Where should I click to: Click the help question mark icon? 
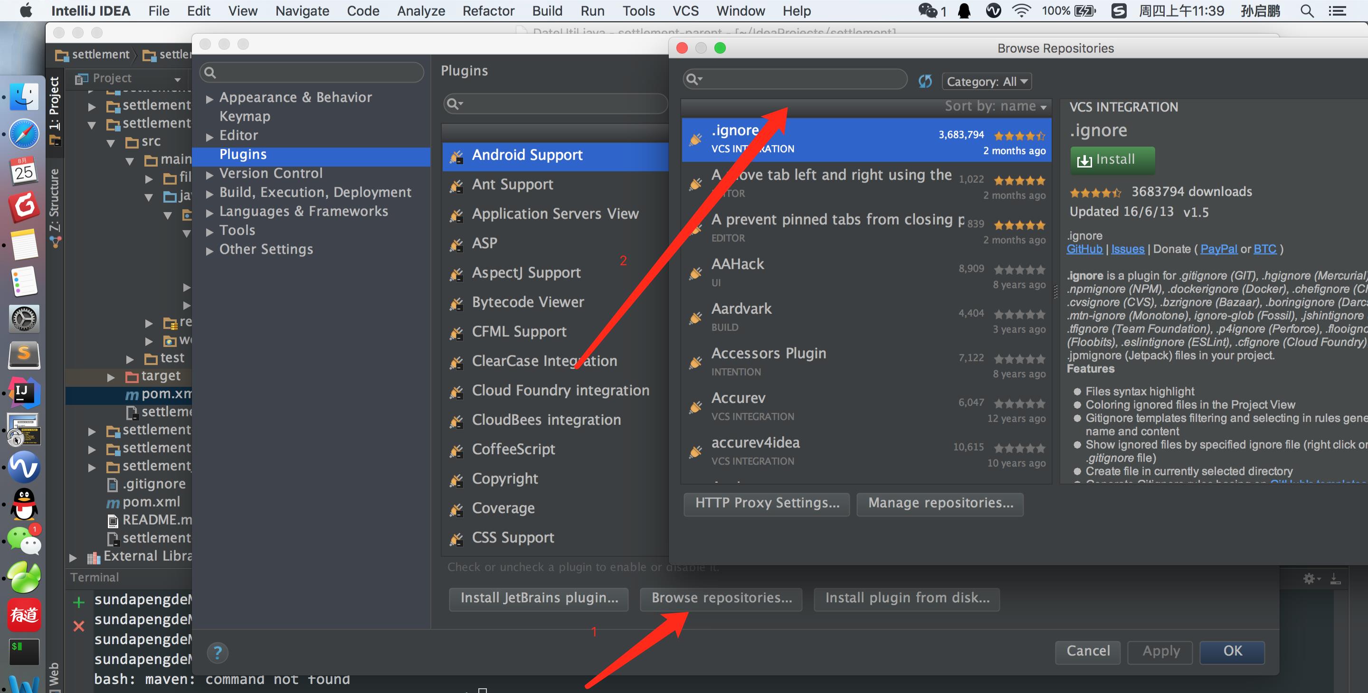coord(217,653)
